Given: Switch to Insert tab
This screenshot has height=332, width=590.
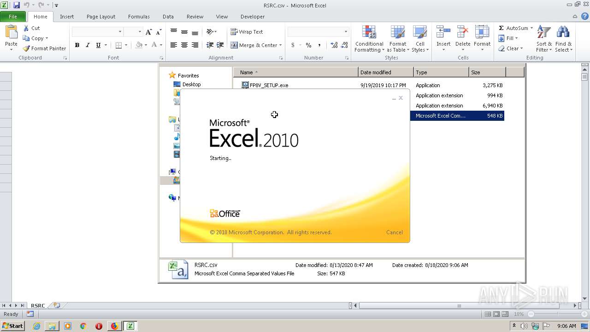Looking at the screenshot, I should click(67, 17).
